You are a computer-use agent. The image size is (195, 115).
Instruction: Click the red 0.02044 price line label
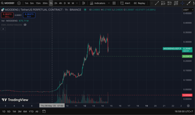[x=187, y=95]
